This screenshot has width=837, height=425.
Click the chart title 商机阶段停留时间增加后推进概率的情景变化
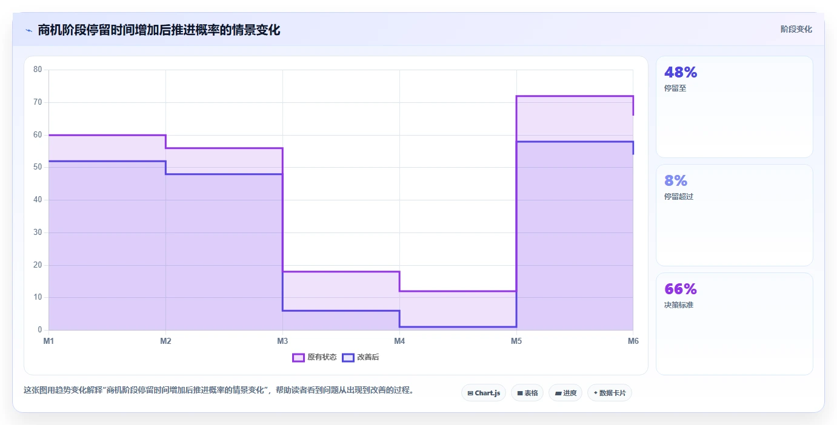pyautogui.click(x=159, y=30)
